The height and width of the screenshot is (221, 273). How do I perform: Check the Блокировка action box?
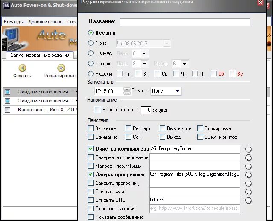(x=200, y=128)
